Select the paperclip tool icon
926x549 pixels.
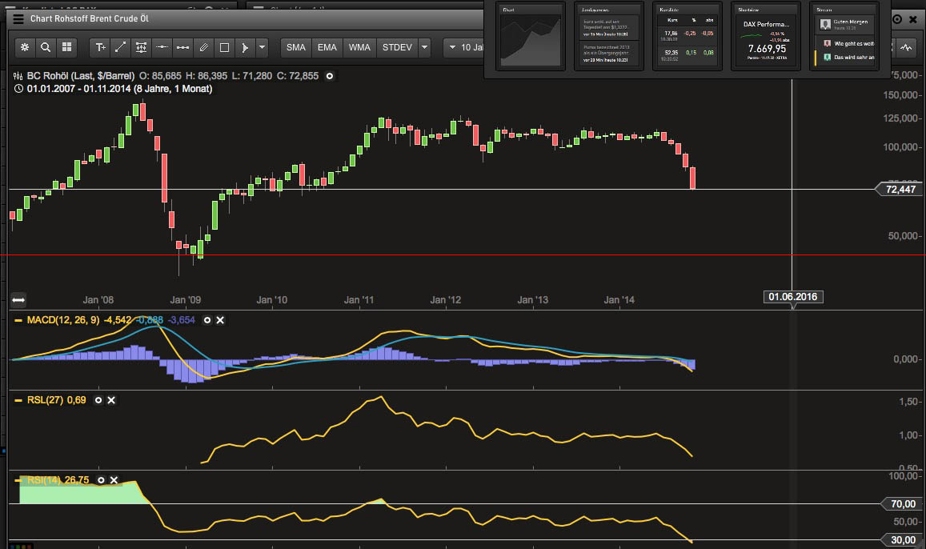point(204,47)
